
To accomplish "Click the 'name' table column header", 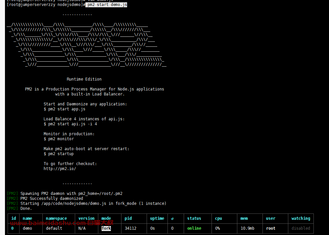I will pos(27,218).
